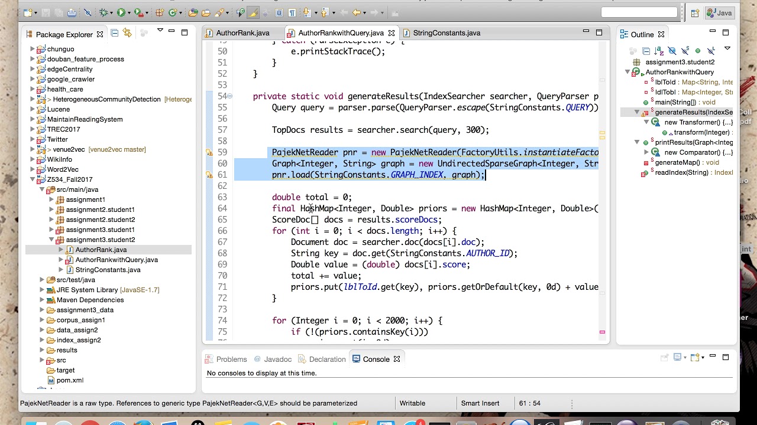Click the Previous Annotation arrow icon
This screenshot has height=425, width=757.
pos(325,12)
